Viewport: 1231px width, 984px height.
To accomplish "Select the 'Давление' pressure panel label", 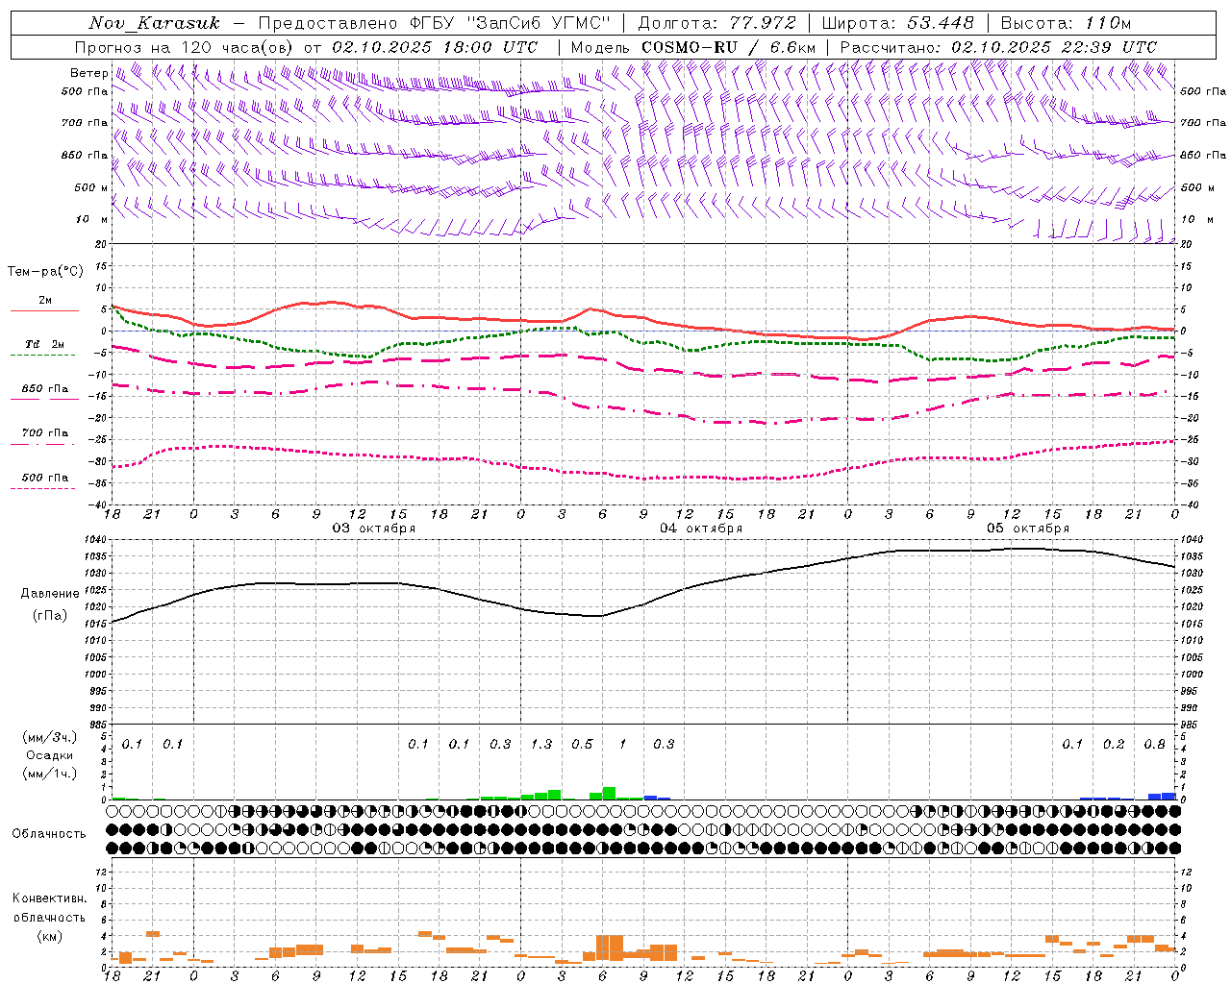I will (50, 594).
